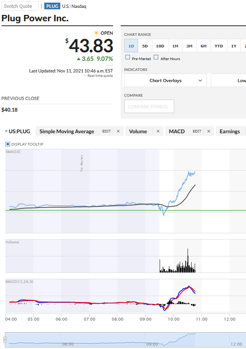This screenshot has width=246, height=349.
Task: Click the MACD indicator chip label
Action: 177,131
